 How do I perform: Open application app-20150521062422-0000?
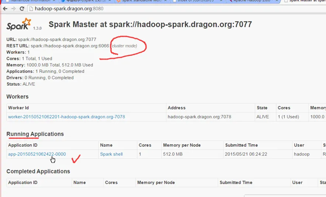coord(37,154)
